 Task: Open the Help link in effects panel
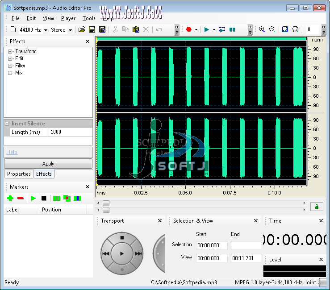click(x=12, y=152)
